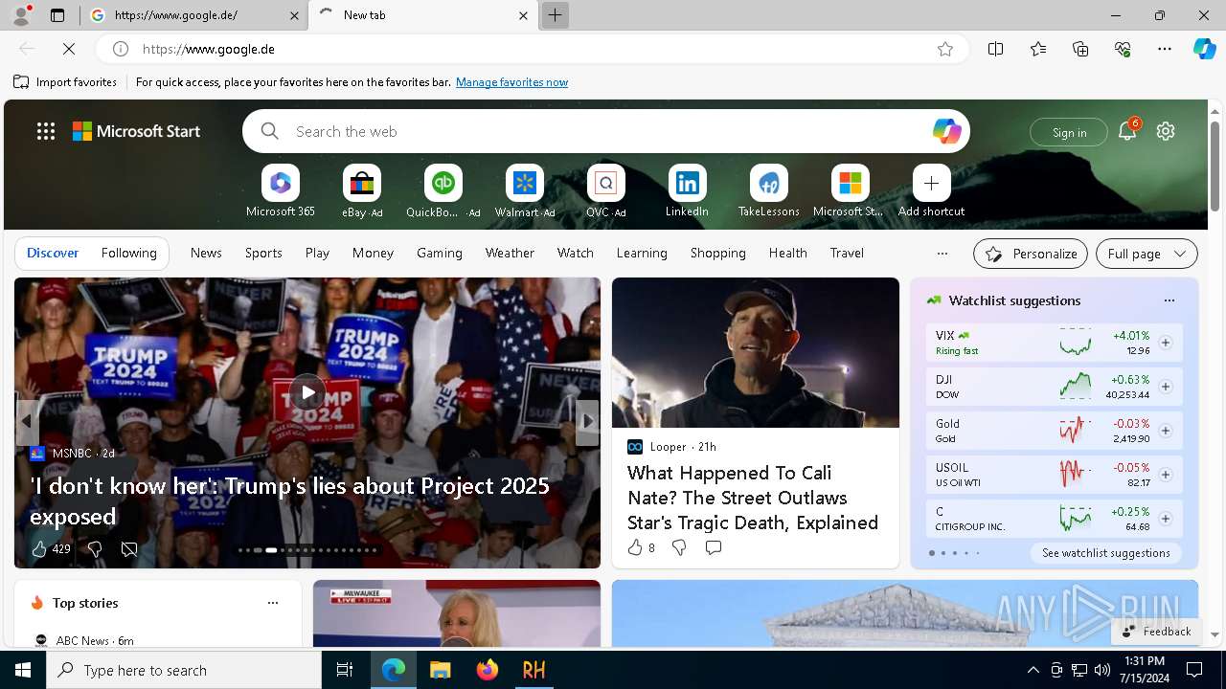Expand the Full page layout dropdown
Viewport: 1226px width, 689px height.
pyautogui.click(x=1147, y=254)
